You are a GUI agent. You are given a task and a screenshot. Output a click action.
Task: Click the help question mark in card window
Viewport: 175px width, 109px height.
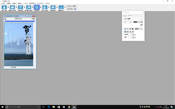[5, 19]
